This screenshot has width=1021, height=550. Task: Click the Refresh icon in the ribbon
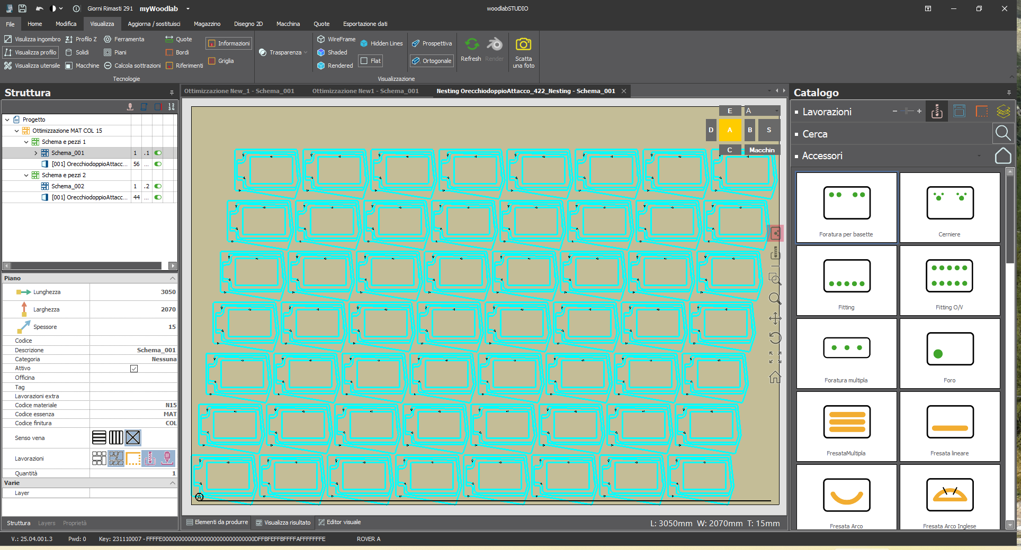tap(471, 44)
